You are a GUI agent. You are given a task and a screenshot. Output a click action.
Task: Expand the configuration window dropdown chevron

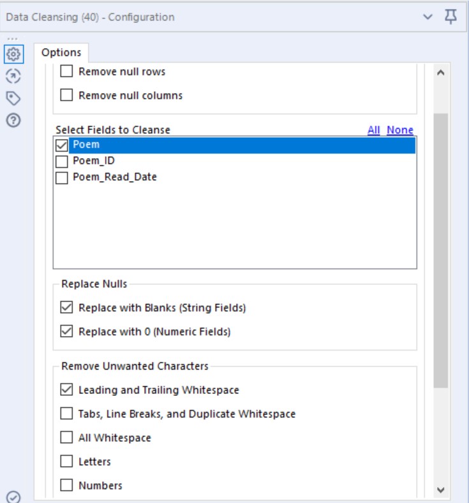(428, 17)
